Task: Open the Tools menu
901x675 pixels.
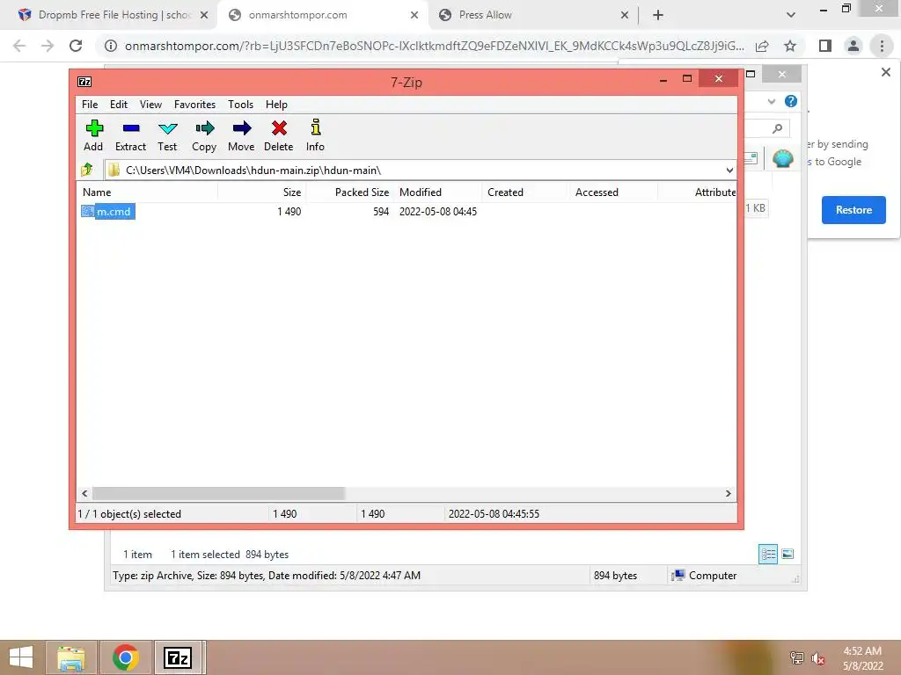Action: click(x=241, y=105)
